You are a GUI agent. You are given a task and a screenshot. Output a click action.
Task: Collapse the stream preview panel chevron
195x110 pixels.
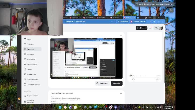(121, 35)
